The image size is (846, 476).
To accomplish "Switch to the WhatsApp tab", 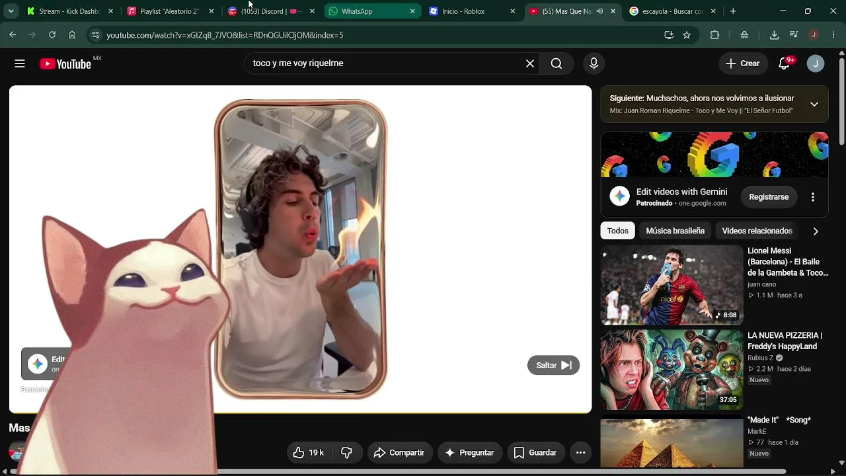I will (372, 11).
